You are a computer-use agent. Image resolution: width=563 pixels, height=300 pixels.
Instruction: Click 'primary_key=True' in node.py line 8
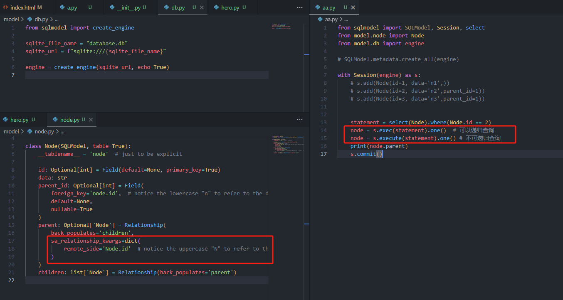pos(192,170)
